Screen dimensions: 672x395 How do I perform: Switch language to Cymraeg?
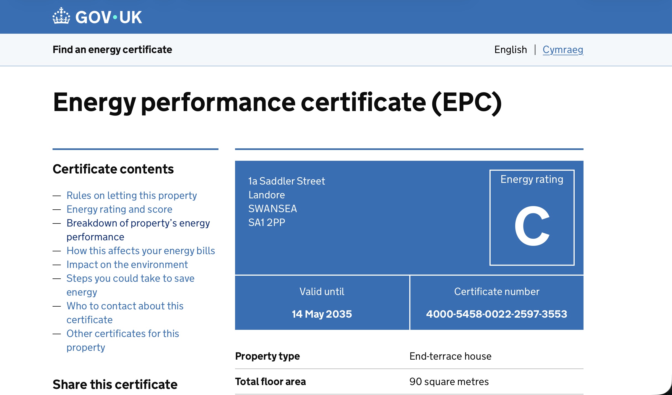[x=563, y=50]
